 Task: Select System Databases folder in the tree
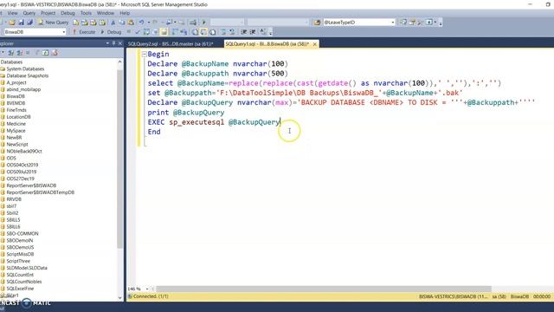25,68
